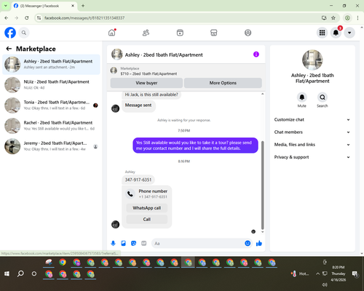The width and height of the screenshot is (364, 291).
Task: Open taskbar clock showing 8:20 PM
Action: pyautogui.click(x=339, y=274)
